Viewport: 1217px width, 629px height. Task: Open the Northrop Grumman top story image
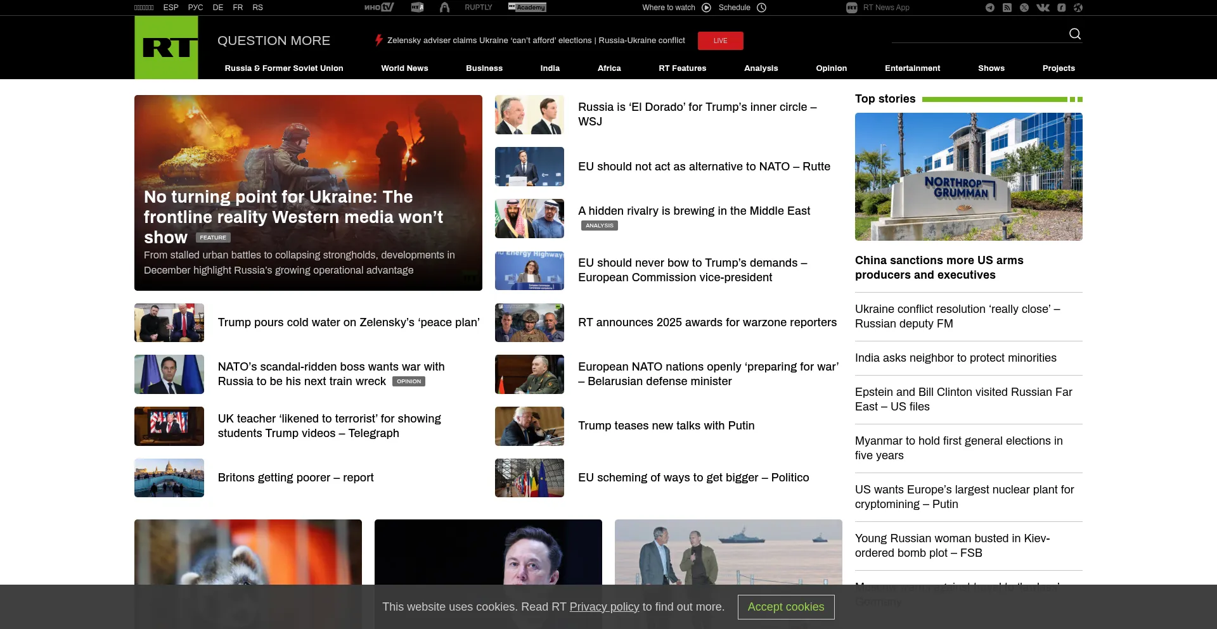tap(968, 177)
